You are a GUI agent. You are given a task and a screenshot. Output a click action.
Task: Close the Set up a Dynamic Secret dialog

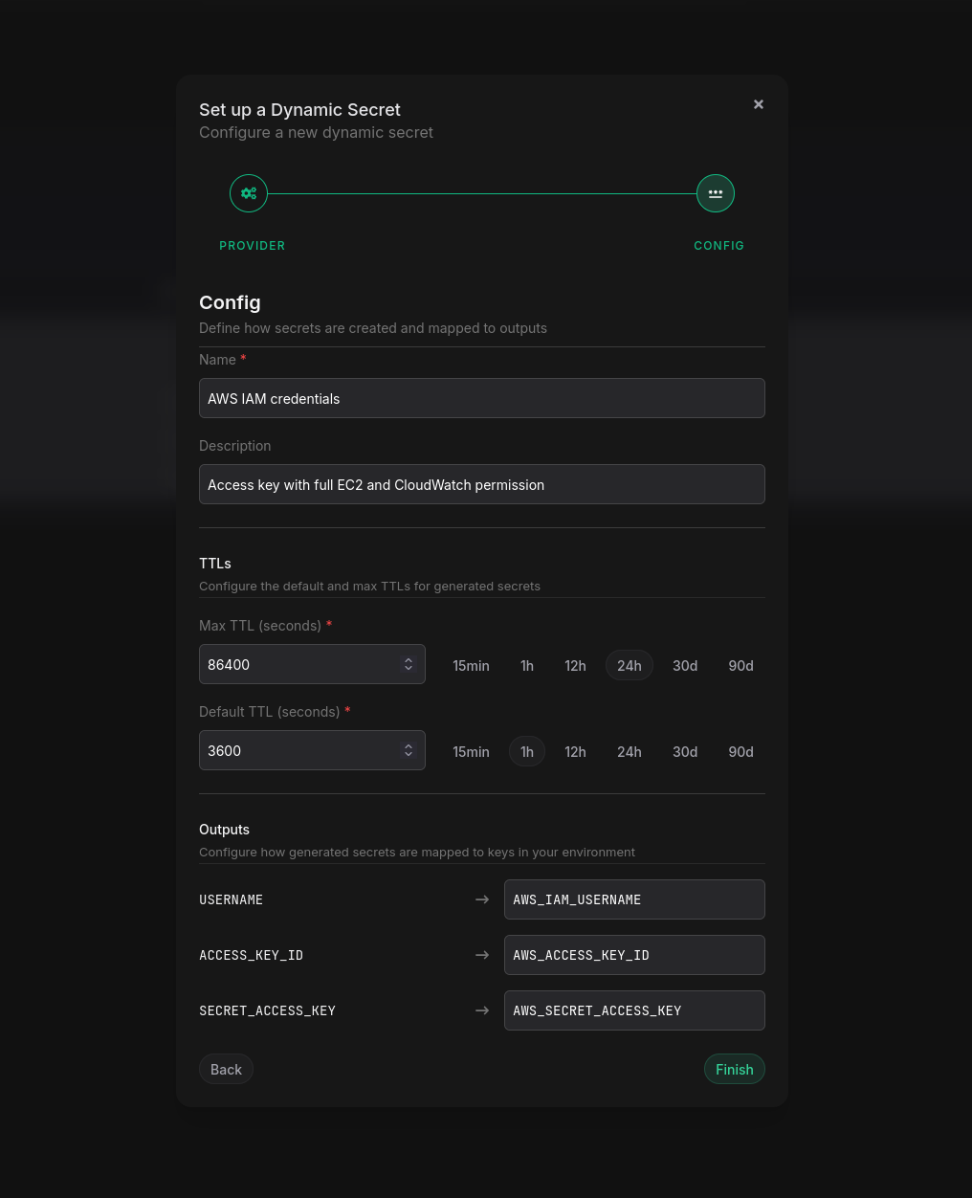[x=759, y=104]
